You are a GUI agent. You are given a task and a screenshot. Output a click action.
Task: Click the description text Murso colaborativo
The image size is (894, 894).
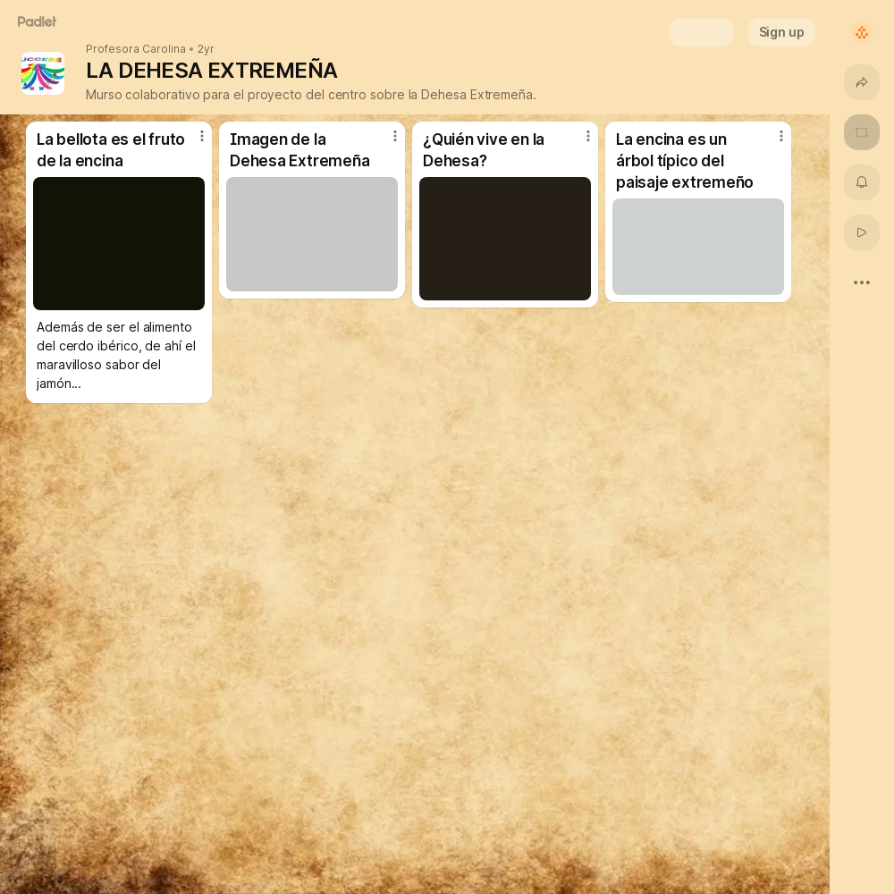311,95
